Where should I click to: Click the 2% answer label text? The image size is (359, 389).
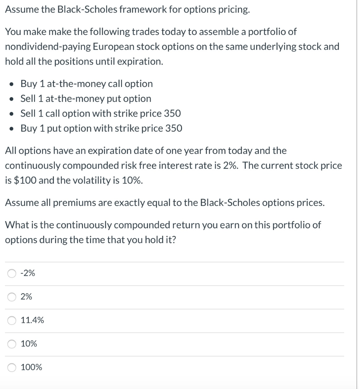[25, 297]
